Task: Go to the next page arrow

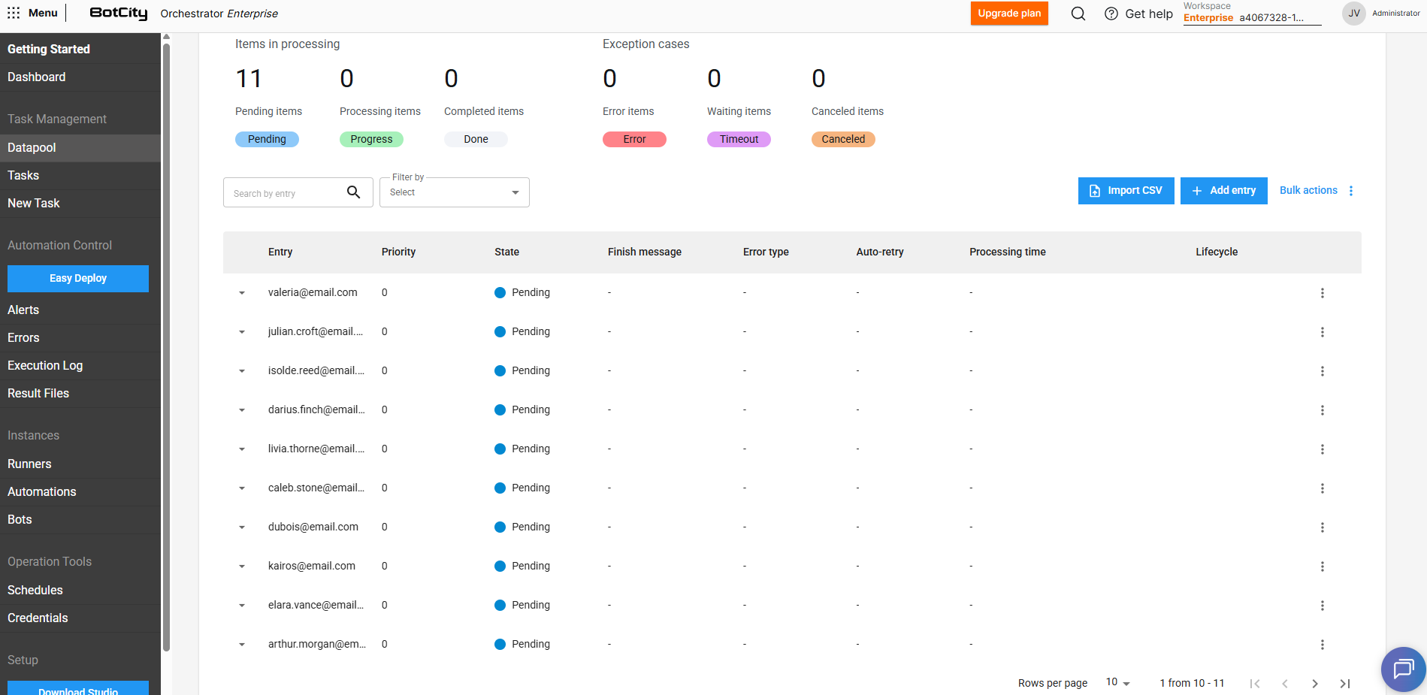Action: coord(1314,683)
